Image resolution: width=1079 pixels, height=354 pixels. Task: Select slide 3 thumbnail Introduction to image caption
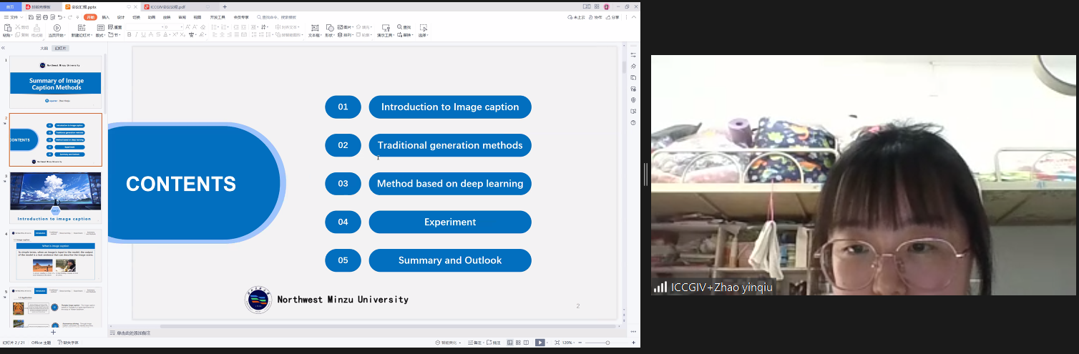coord(55,197)
